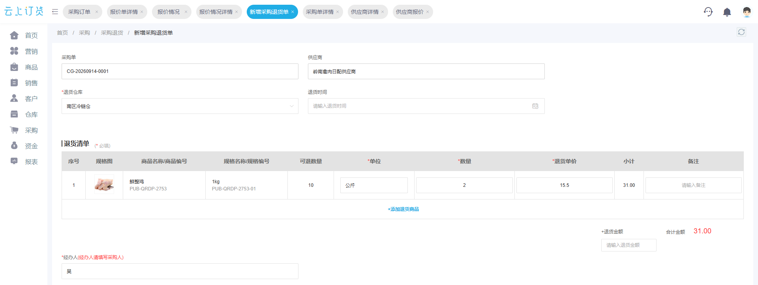The image size is (758, 285).
Task: Open 商品 in the sidebar
Action: click(24, 67)
